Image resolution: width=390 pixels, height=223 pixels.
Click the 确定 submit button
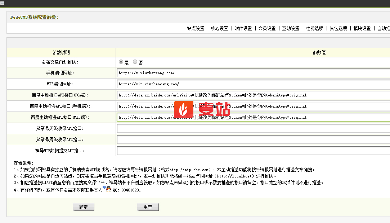(84, 207)
